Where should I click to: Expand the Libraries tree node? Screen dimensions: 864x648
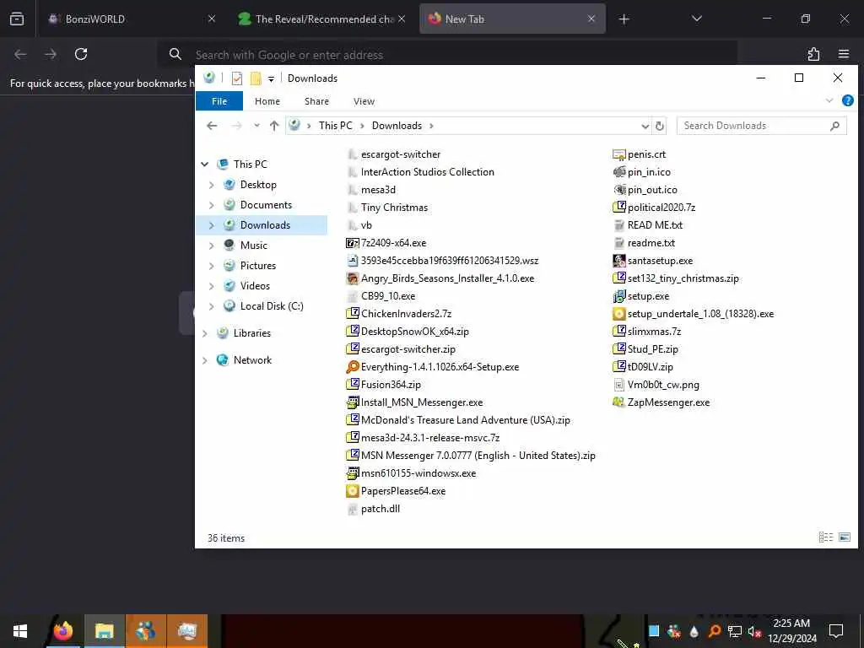click(205, 333)
